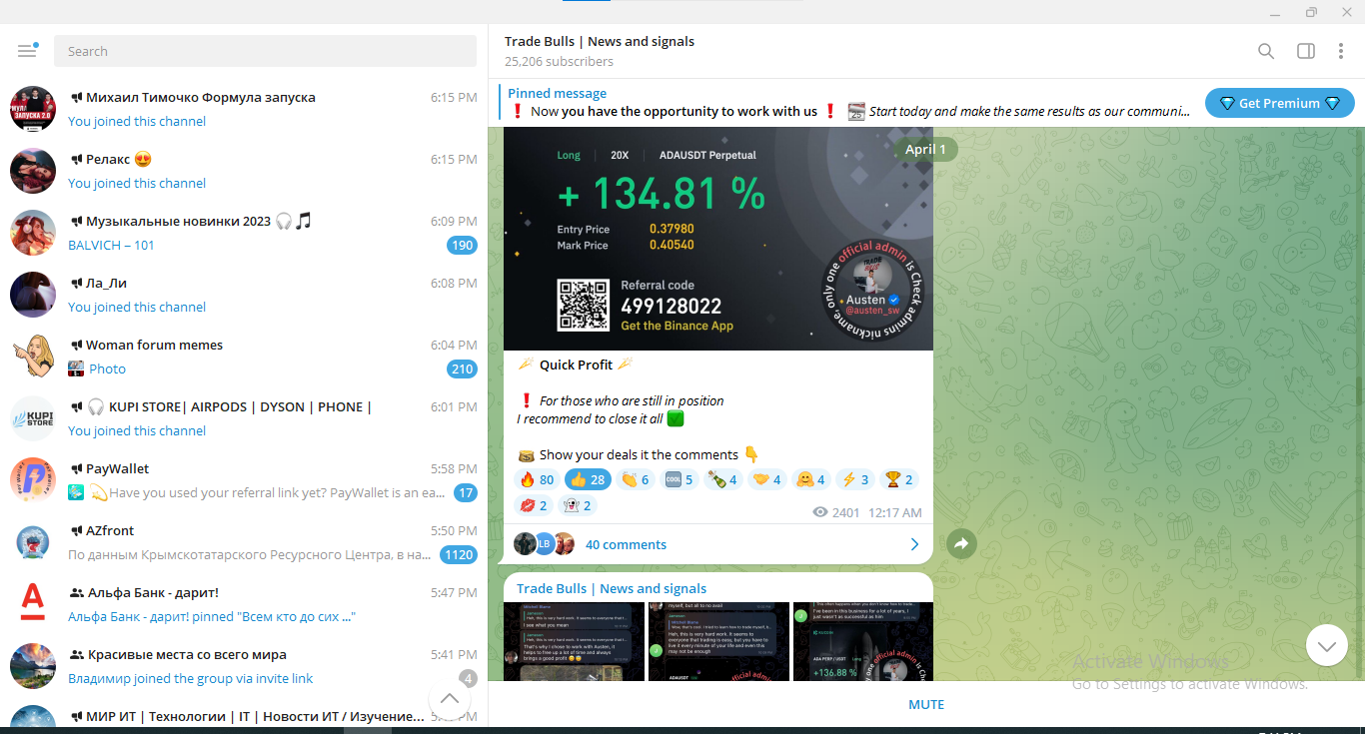Open Woman forum memes chat
This screenshot has width=1365, height=734.
(244, 357)
